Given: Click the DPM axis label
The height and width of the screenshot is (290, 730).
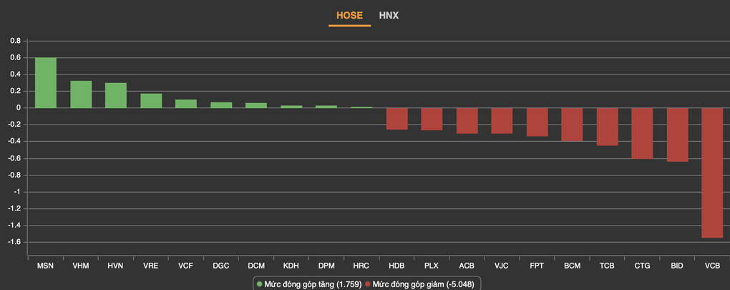Looking at the screenshot, I should pyautogui.click(x=326, y=266).
